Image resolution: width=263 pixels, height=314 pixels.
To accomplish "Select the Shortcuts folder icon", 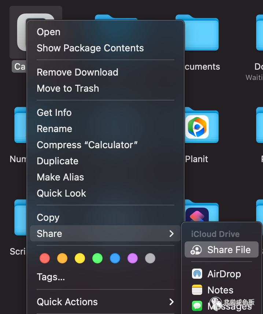I will pos(201,211).
